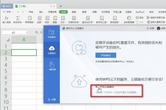Select row 8 header
This screenshot has width=166, height=110.
click(x=6, y=90)
